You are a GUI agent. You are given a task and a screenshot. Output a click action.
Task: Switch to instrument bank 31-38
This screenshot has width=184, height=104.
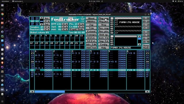click(x=146, y=38)
